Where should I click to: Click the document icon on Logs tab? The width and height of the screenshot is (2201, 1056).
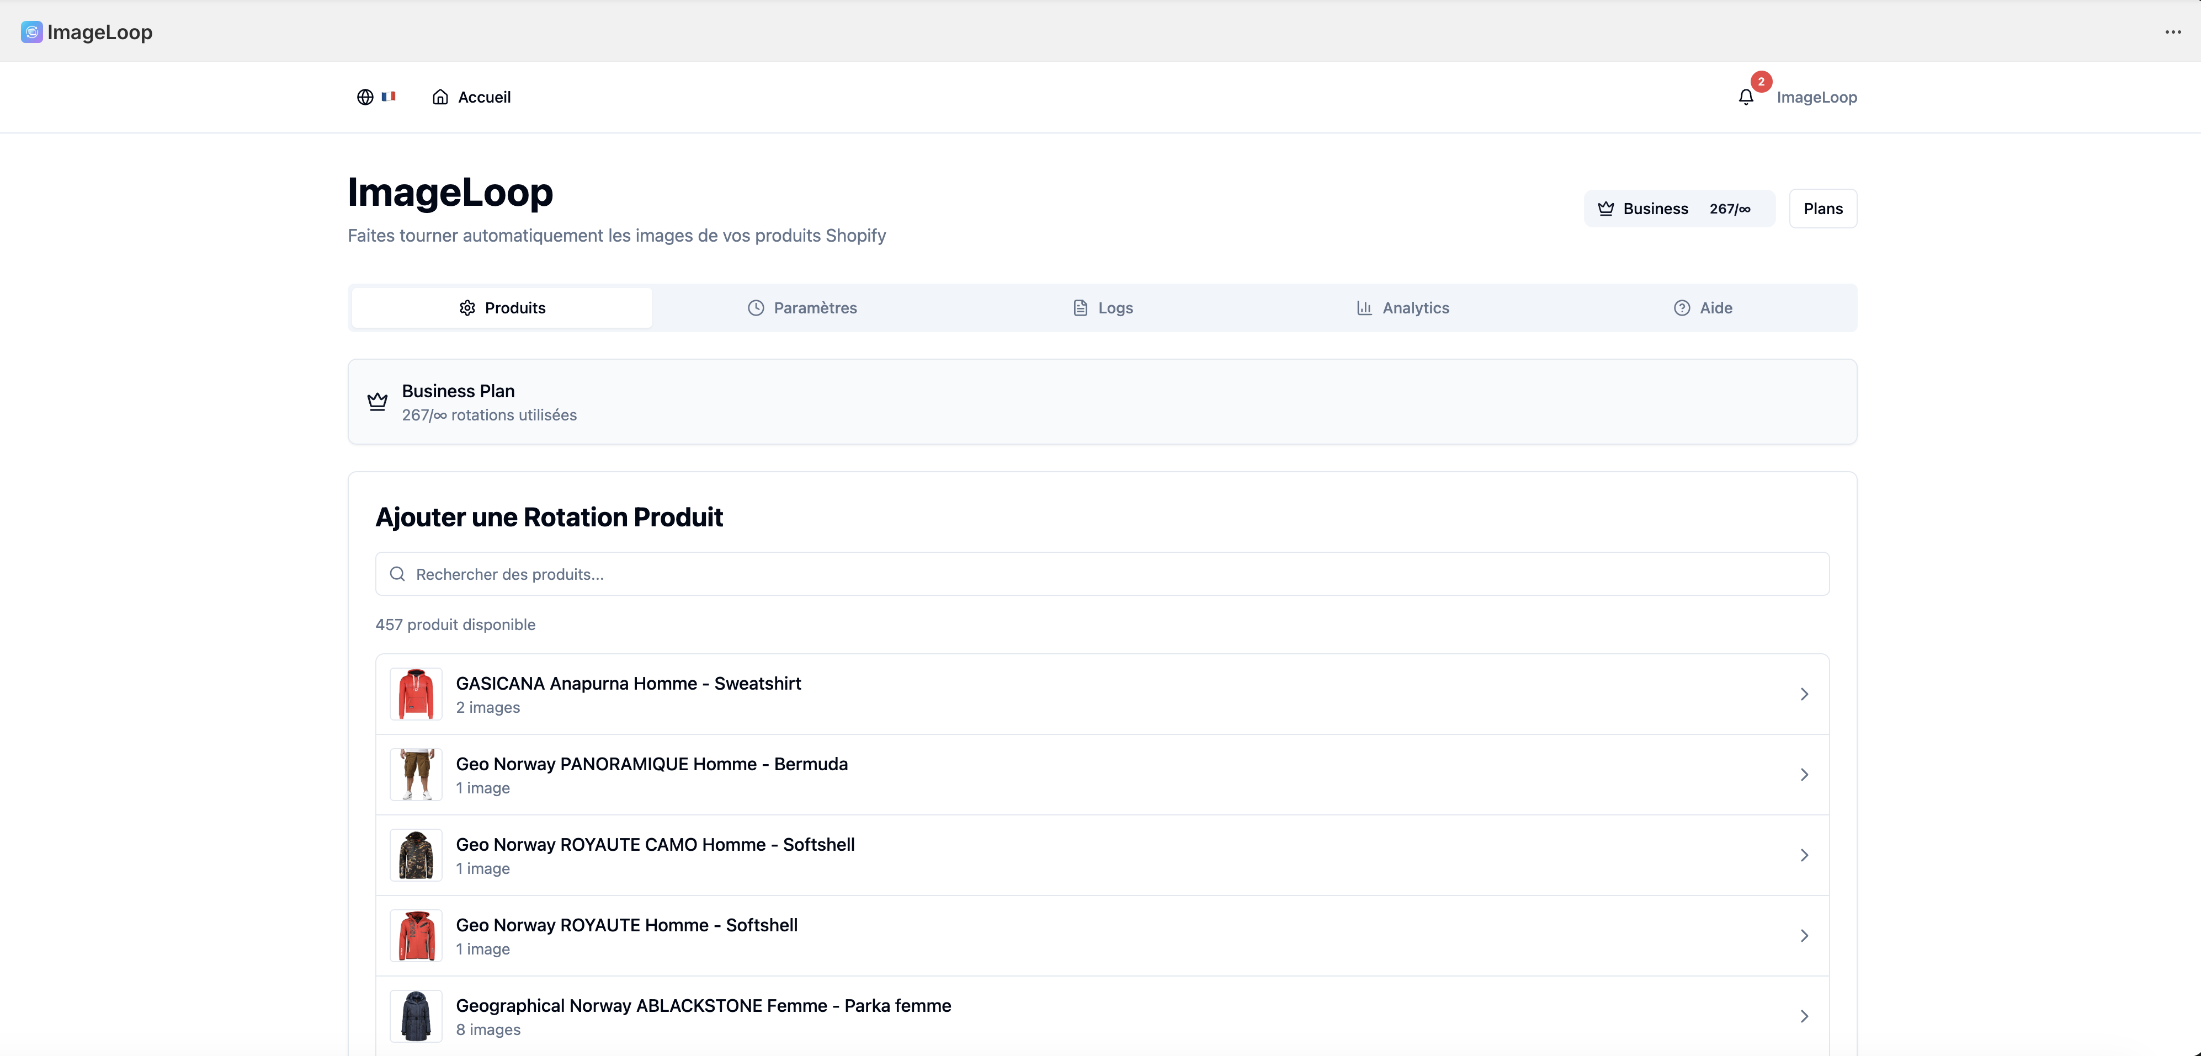1081,307
